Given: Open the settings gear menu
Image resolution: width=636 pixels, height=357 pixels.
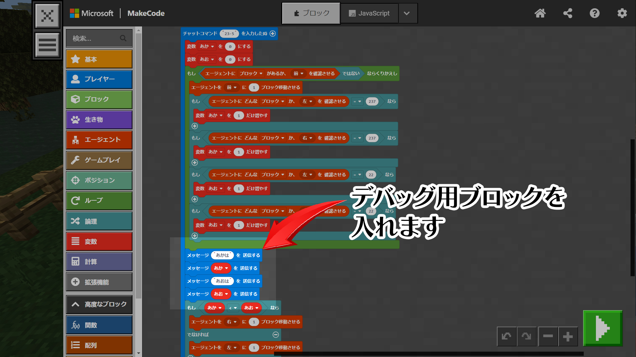Looking at the screenshot, I should click(x=622, y=13).
